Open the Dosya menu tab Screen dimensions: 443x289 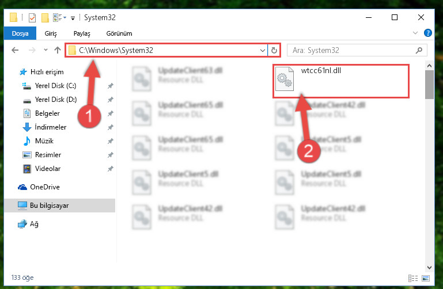click(20, 33)
